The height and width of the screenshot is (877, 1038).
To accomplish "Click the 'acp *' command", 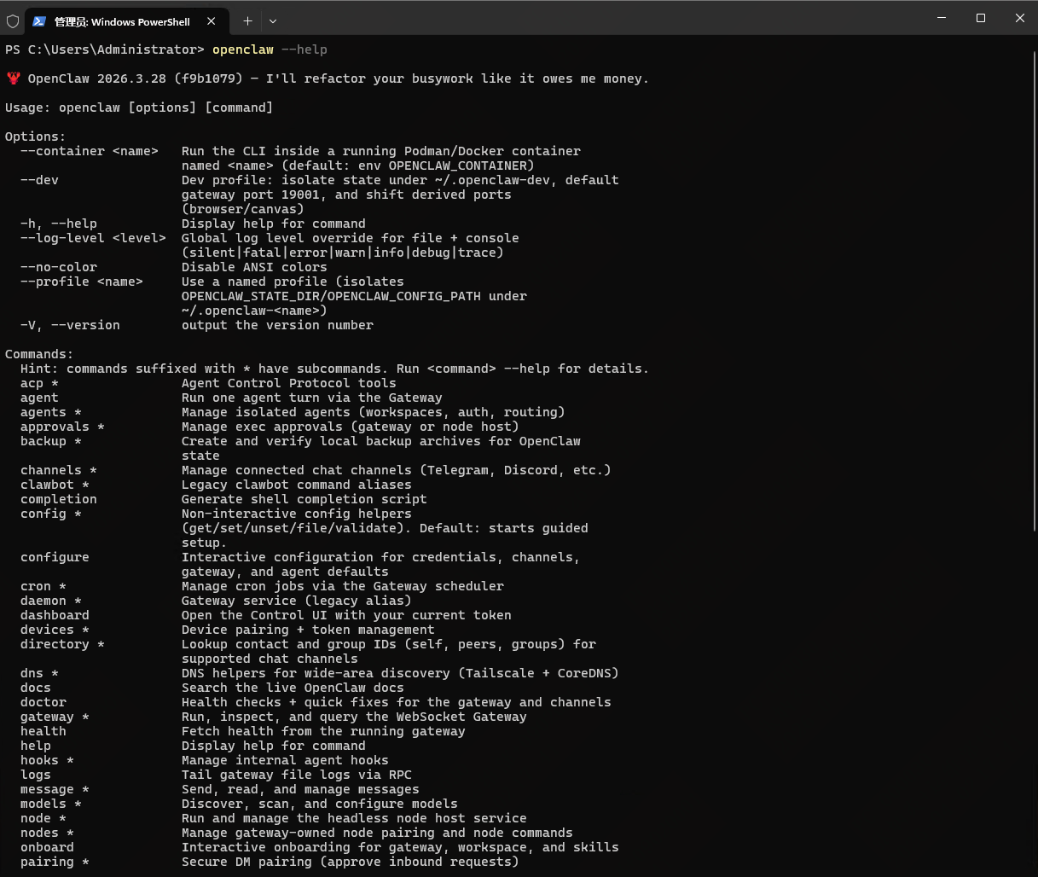I will click(x=39, y=383).
